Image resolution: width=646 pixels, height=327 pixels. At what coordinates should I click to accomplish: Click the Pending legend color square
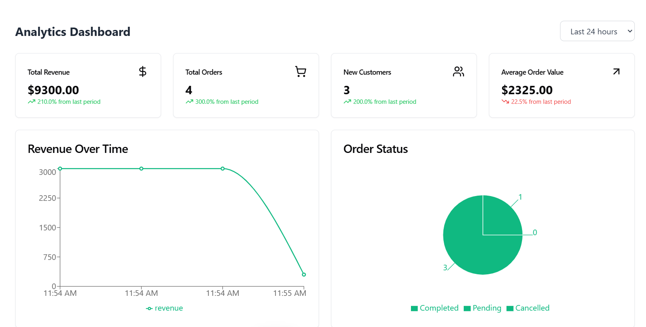[x=467, y=308]
